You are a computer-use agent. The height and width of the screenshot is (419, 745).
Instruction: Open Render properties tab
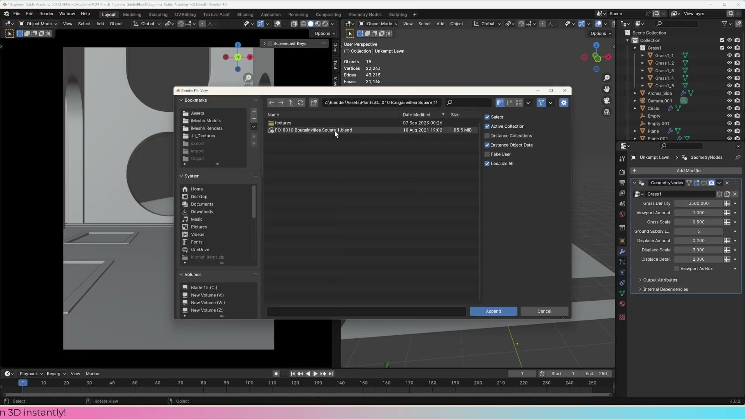tap(622, 172)
